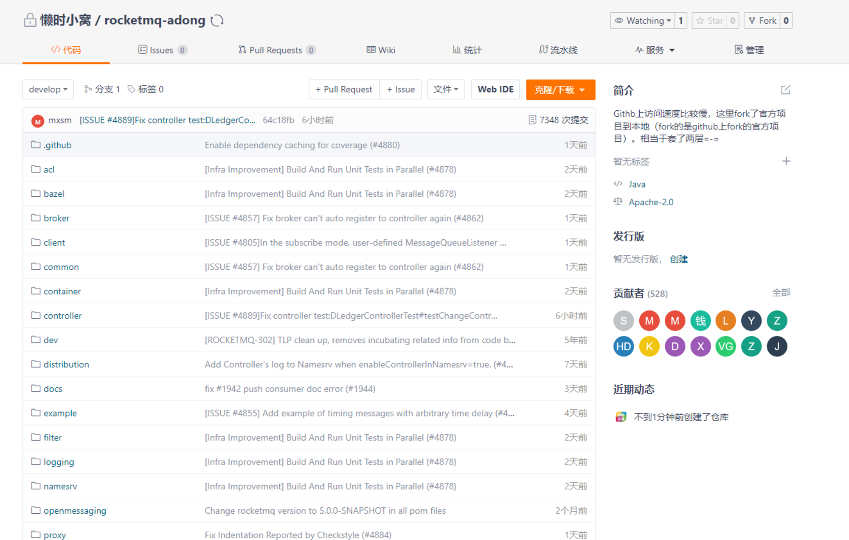Open the Pull Requests tab
This screenshot has height=540, width=849.
point(277,50)
